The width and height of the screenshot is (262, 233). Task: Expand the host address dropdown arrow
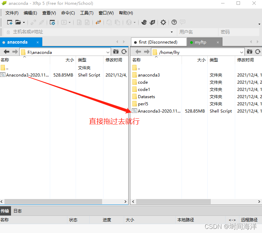pyautogui.click(x=172, y=32)
